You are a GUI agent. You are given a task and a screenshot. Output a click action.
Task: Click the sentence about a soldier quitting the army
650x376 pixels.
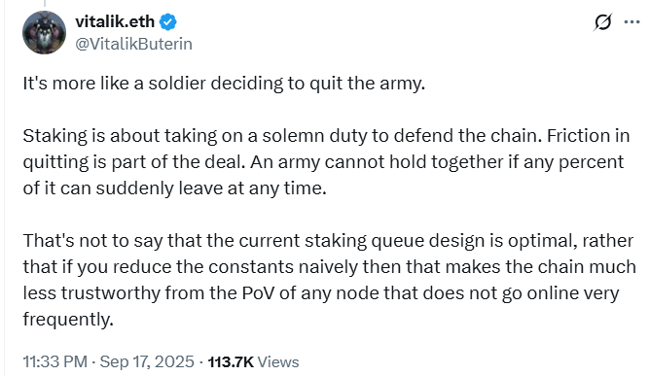[x=224, y=84]
